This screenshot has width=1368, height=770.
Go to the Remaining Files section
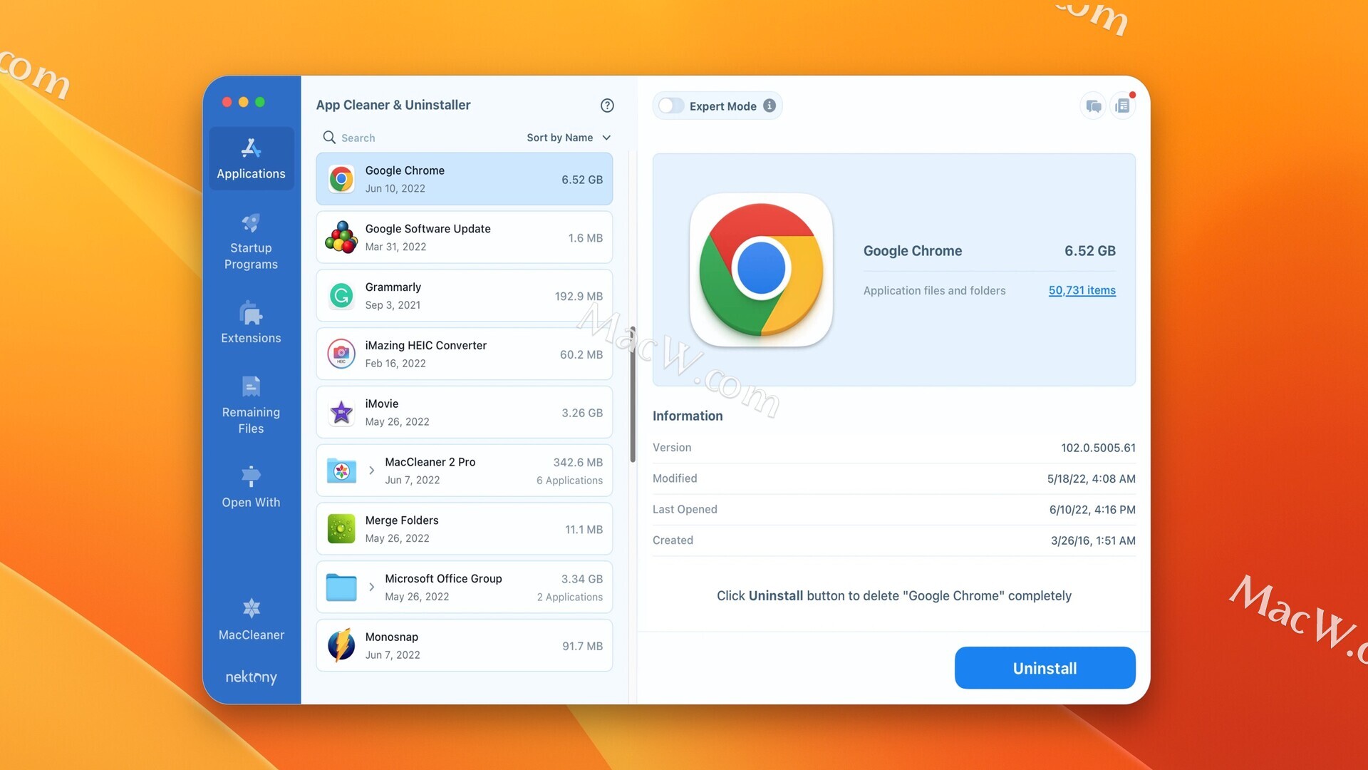tap(251, 405)
